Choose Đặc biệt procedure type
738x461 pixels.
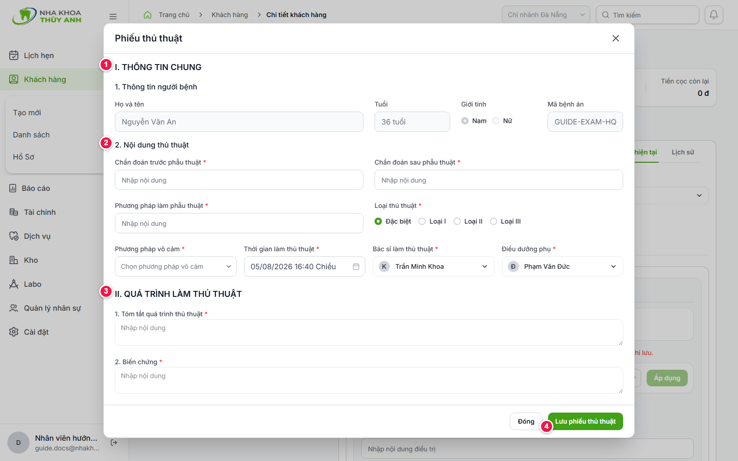point(378,221)
